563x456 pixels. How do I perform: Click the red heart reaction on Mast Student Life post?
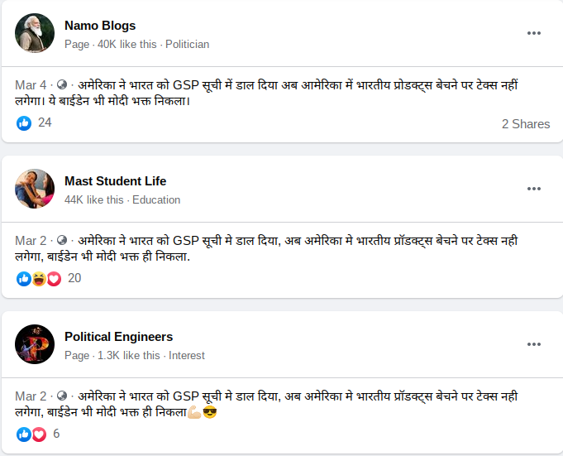tap(54, 279)
